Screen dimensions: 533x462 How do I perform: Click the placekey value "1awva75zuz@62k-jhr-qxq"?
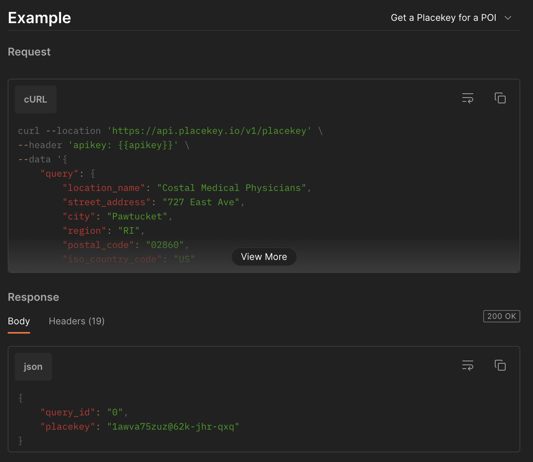173,427
